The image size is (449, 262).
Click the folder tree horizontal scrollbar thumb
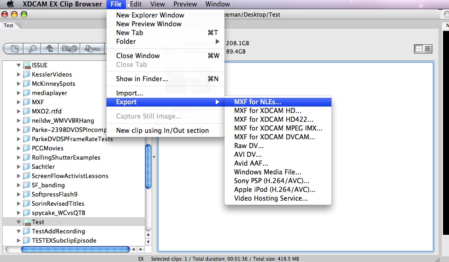75,250
